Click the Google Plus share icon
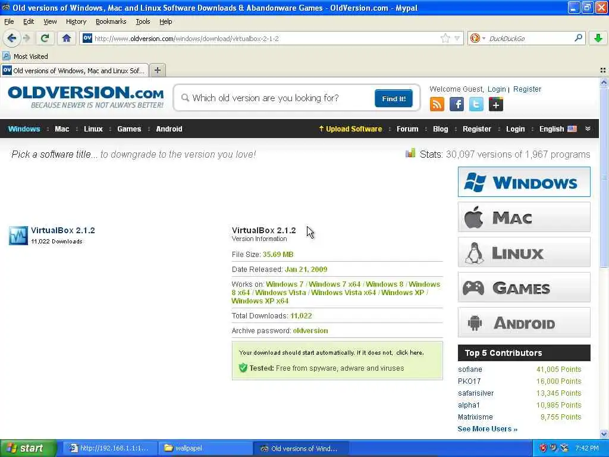This screenshot has height=457, width=609. (496, 104)
